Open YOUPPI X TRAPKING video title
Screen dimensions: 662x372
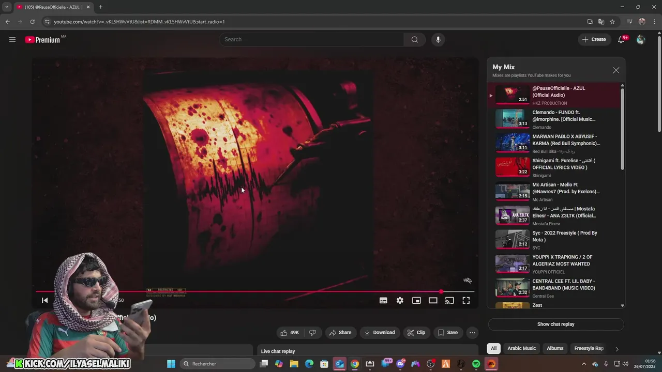[x=562, y=260]
